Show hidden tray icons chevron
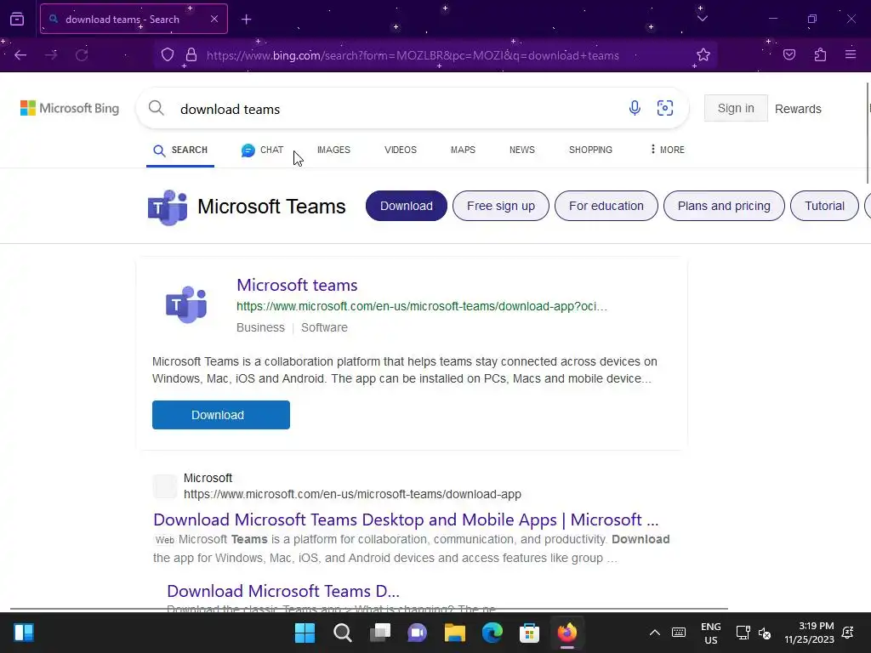Viewport: 871px width, 653px height. coord(655,633)
